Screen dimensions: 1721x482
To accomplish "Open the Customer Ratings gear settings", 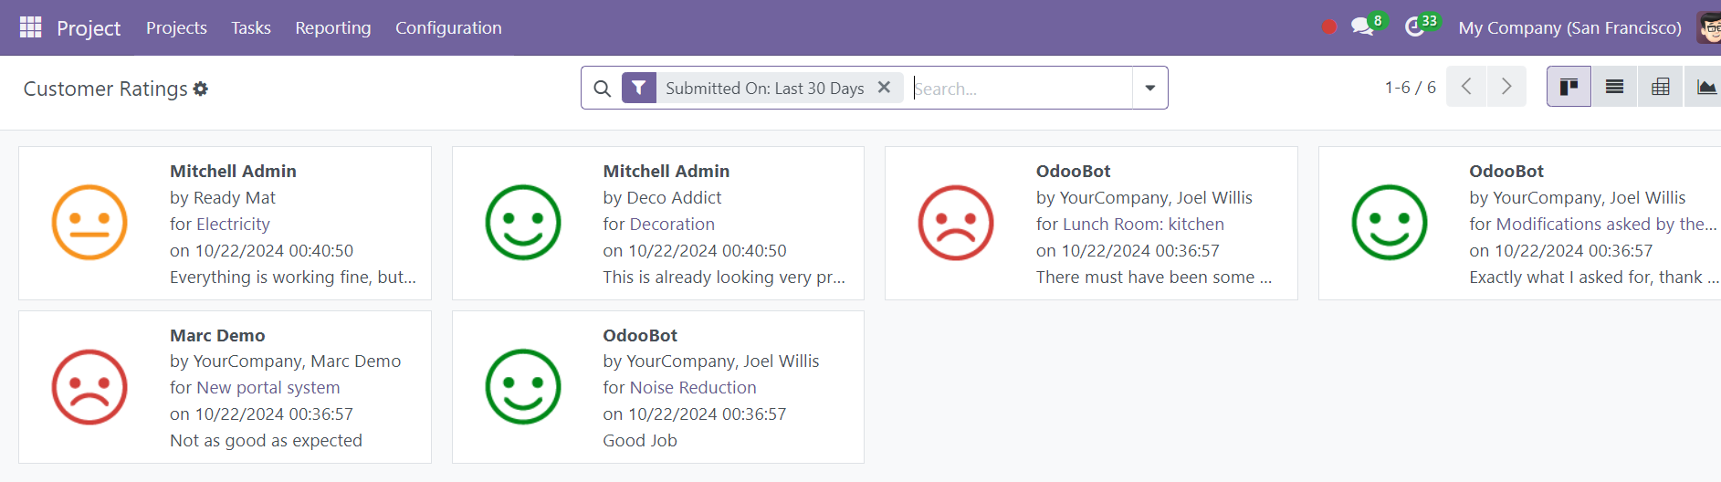I will pyautogui.click(x=201, y=89).
